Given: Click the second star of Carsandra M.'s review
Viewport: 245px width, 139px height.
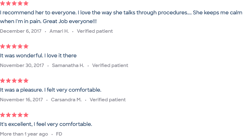Looking at the screenshot, I should (8, 81).
